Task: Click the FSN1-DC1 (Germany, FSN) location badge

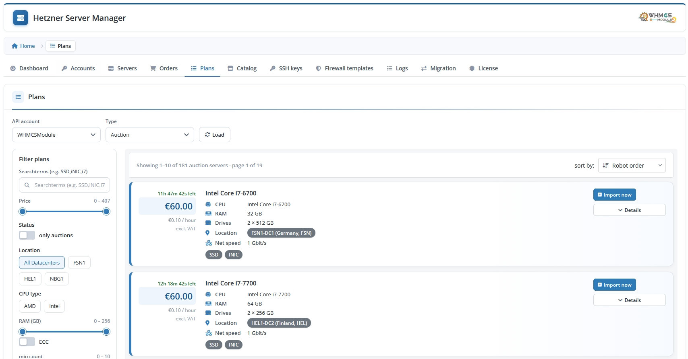Action: [x=281, y=233]
